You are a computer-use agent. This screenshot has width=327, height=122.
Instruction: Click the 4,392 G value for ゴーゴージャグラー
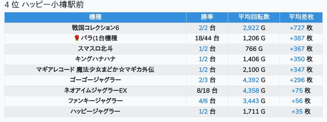click(254, 80)
